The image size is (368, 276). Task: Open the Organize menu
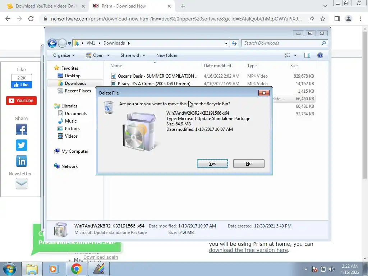(64, 55)
